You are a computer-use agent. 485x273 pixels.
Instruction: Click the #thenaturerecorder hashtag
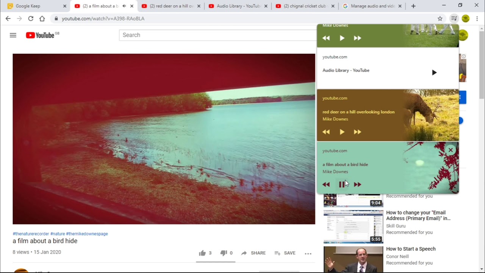[31, 234]
